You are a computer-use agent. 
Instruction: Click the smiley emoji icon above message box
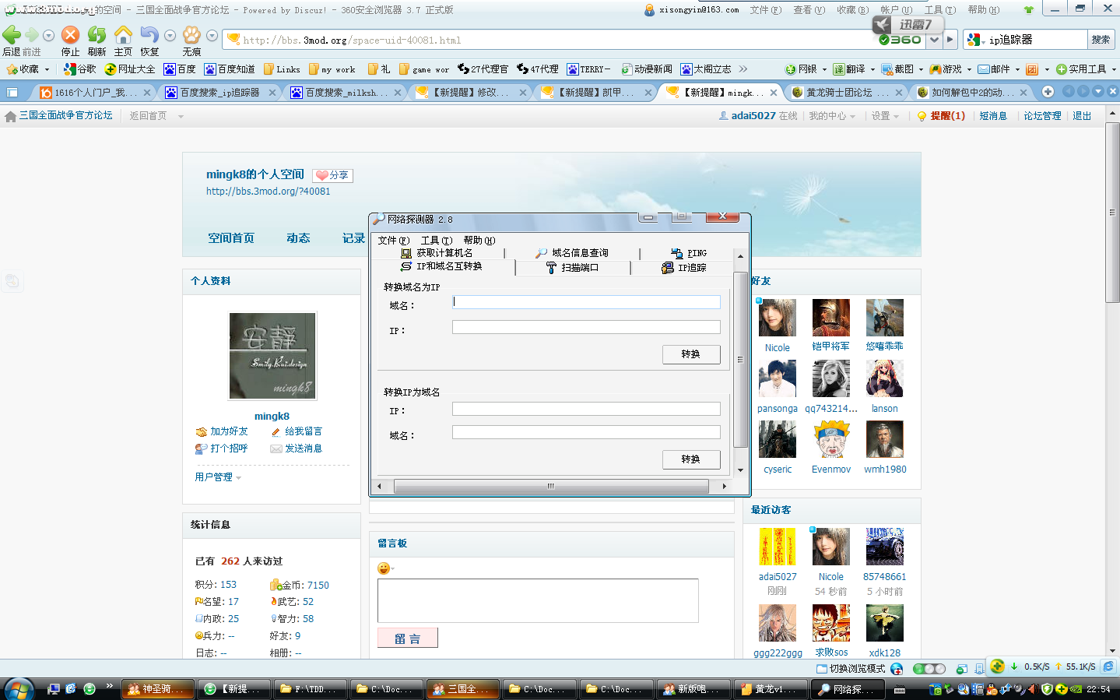pyautogui.click(x=383, y=568)
